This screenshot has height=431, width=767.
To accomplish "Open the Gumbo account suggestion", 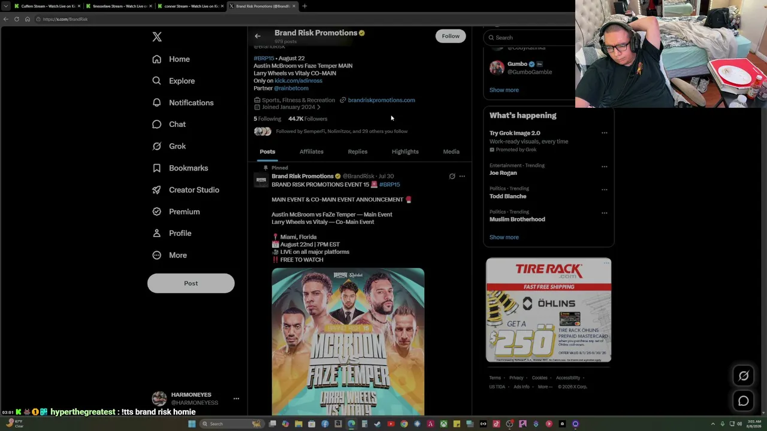I will (x=530, y=68).
